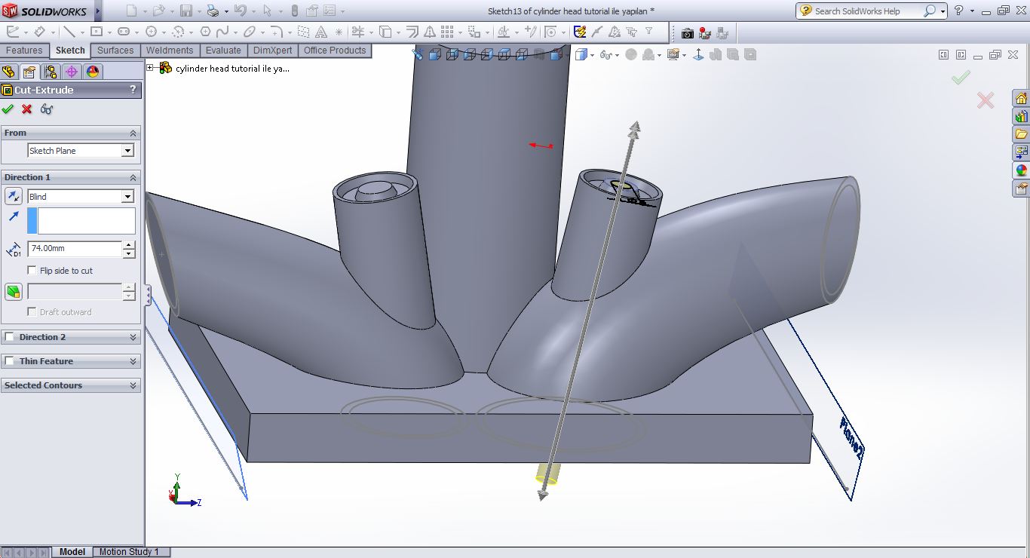The height and width of the screenshot is (558, 1030).
Task: Open the Sketch Plane dropdown under From
Action: pyautogui.click(x=127, y=151)
